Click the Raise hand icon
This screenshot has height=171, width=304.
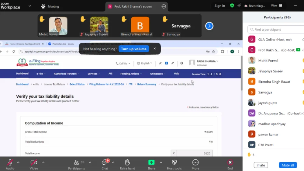coord(128,162)
